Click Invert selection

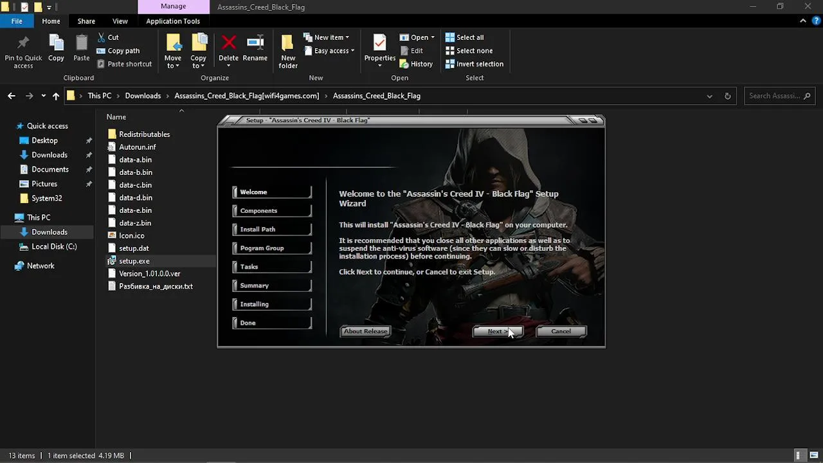(475, 64)
